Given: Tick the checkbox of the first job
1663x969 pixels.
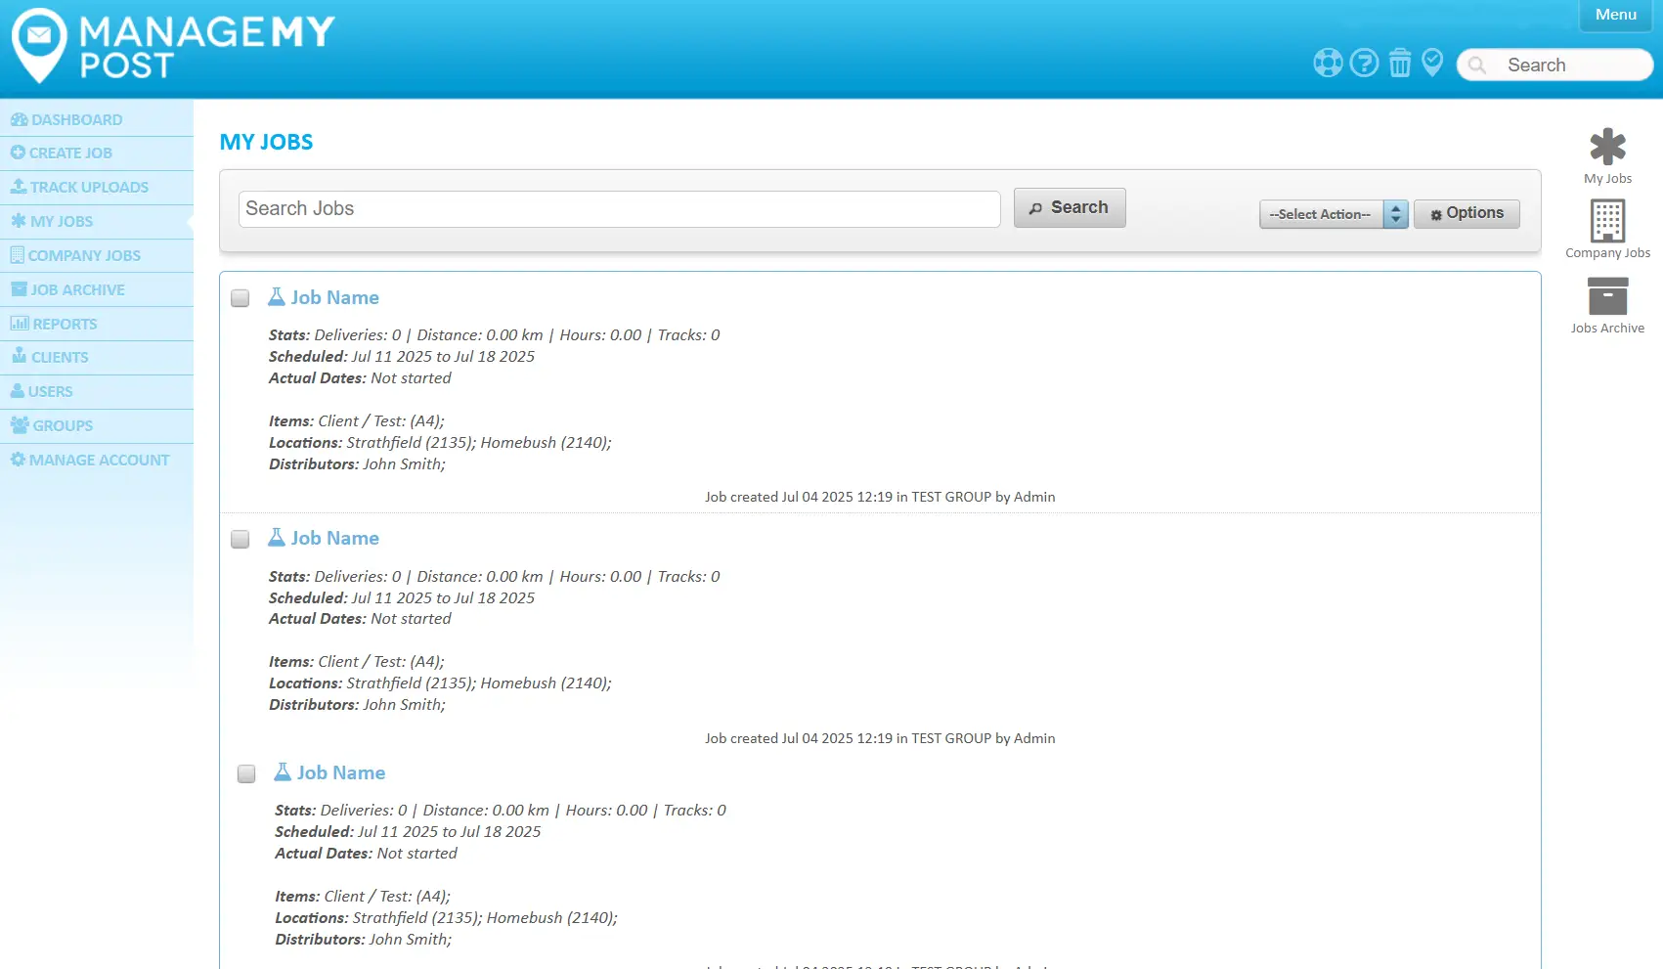Looking at the screenshot, I should pyautogui.click(x=240, y=298).
